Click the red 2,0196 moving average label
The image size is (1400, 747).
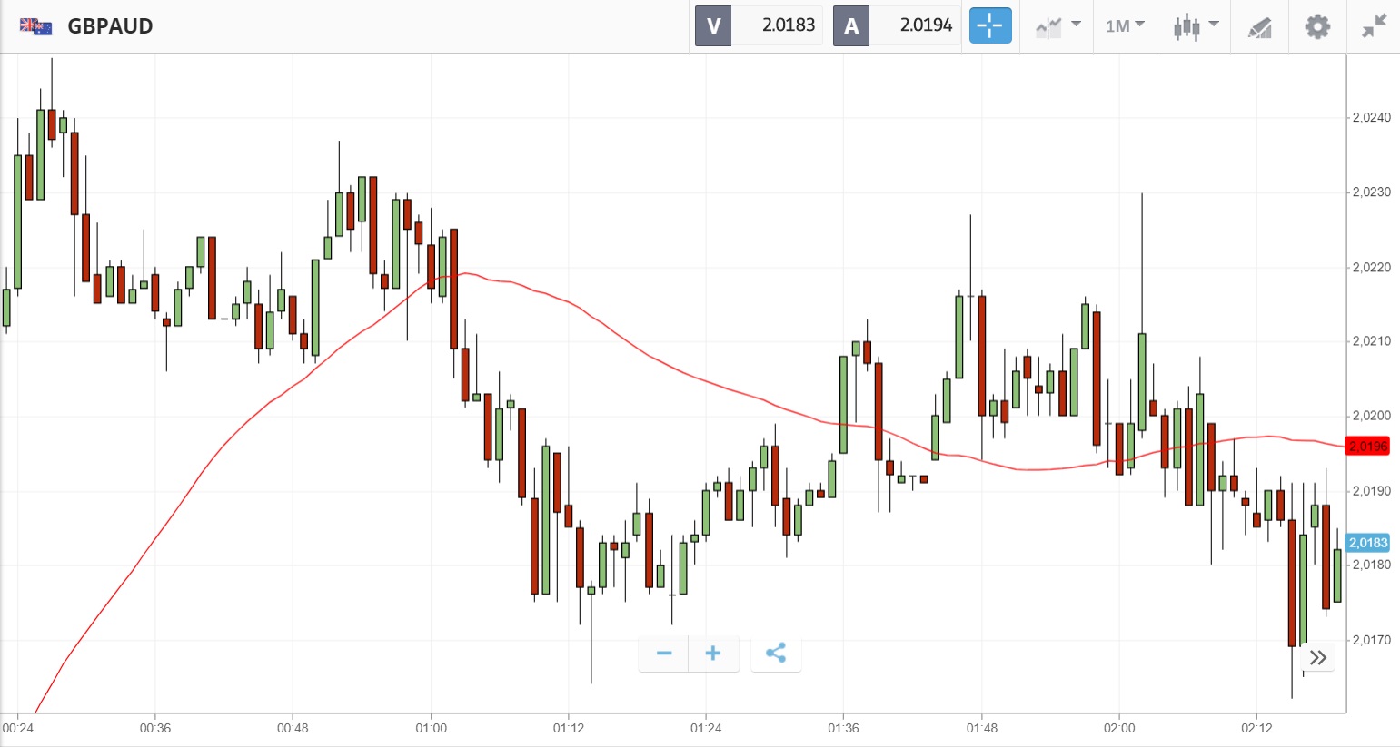(1367, 447)
